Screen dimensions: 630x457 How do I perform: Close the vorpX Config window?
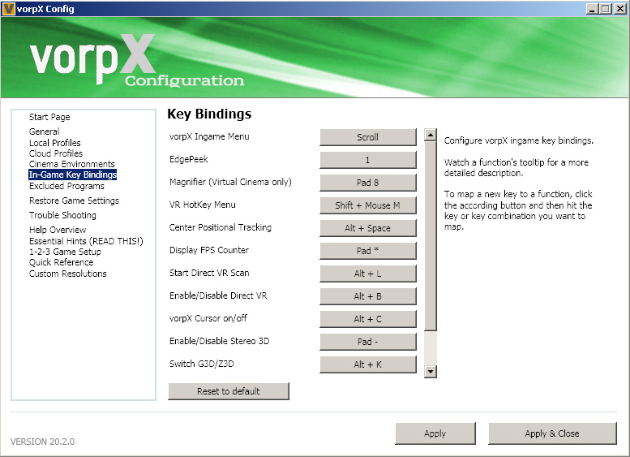(x=620, y=9)
